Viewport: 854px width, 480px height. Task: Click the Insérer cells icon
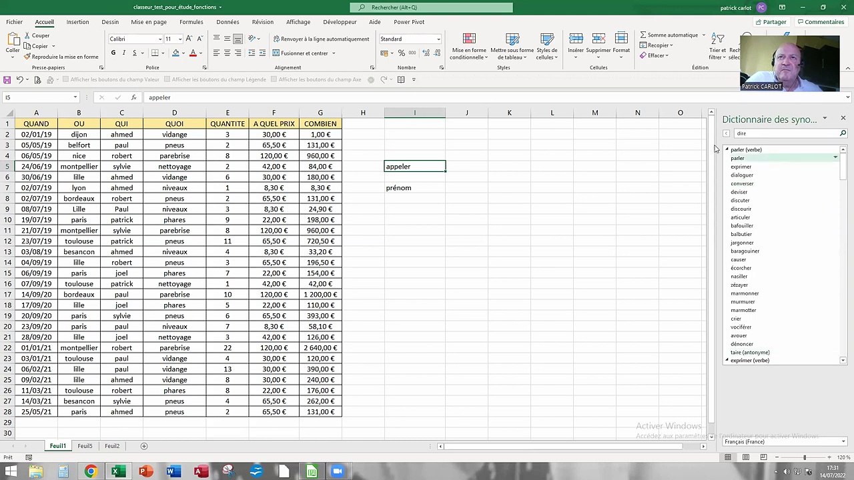[575, 39]
